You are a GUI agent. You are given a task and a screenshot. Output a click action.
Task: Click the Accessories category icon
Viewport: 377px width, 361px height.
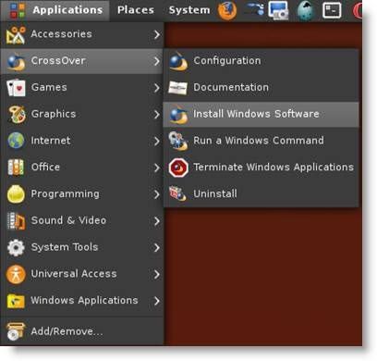click(x=16, y=34)
